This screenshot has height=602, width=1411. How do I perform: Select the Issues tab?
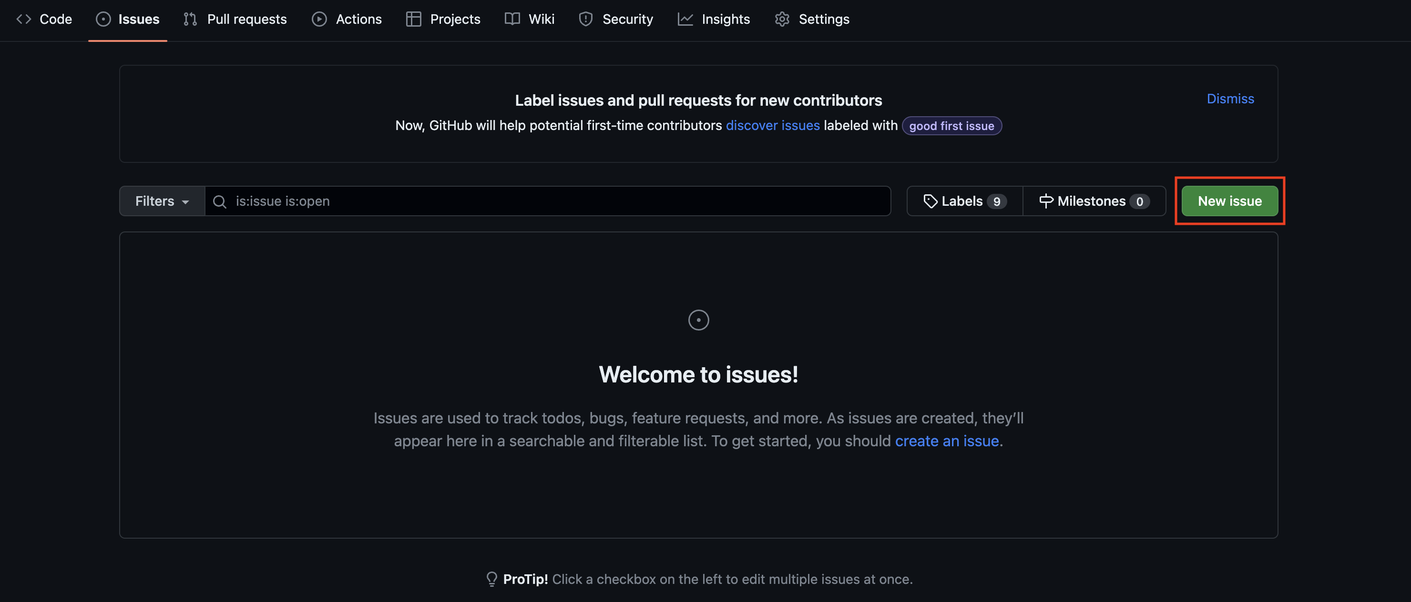pyautogui.click(x=128, y=19)
